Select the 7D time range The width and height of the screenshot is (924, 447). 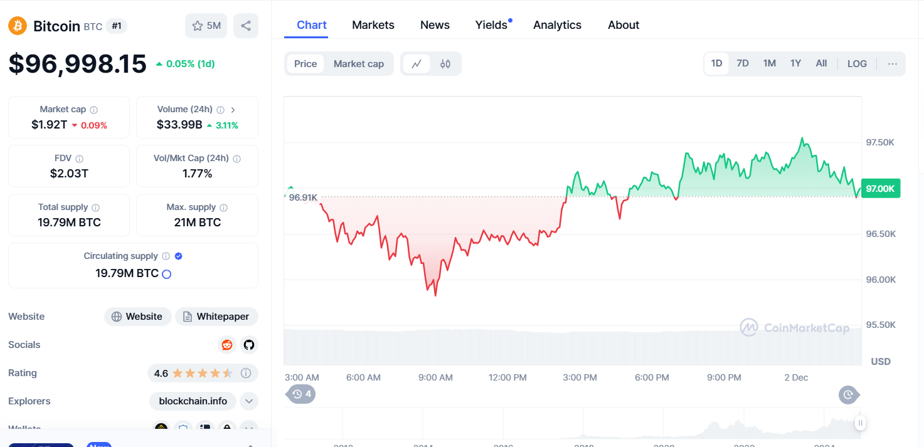coord(743,64)
